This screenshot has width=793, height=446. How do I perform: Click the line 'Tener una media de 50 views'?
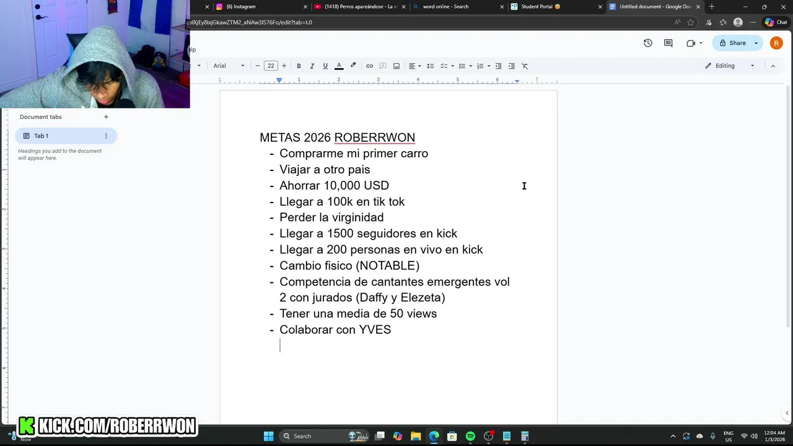coord(358,313)
